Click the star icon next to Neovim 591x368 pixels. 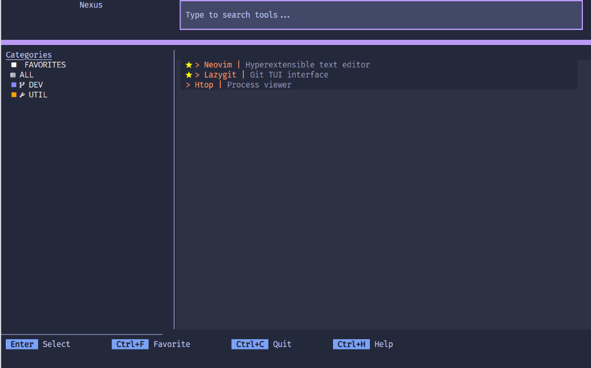[x=189, y=64]
